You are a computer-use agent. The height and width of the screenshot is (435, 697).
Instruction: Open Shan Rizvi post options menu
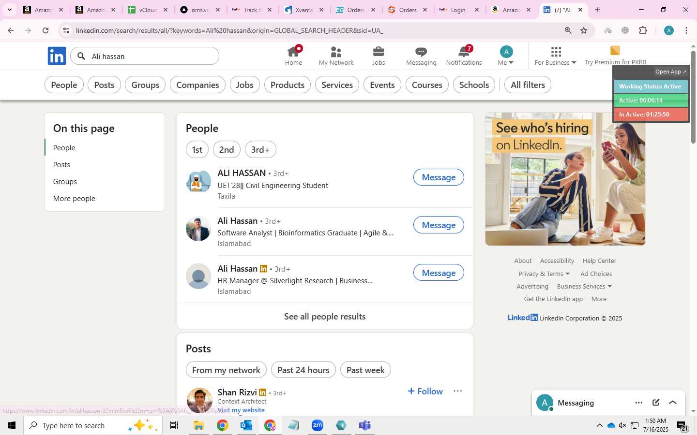click(x=457, y=391)
